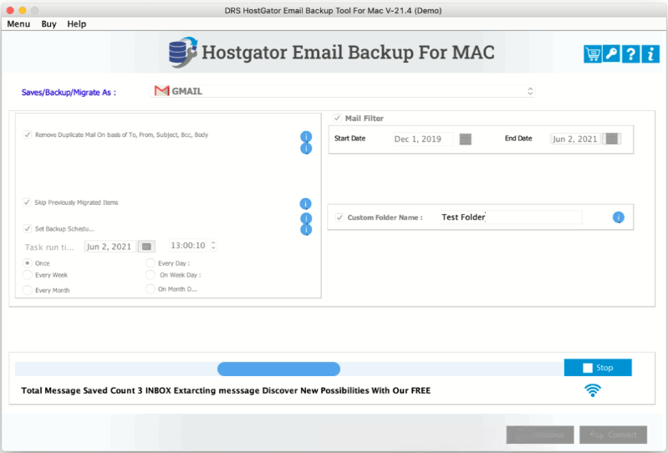Select the On Month D... radio button
The height and width of the screenshot is (453, 668).
[150, 288]
